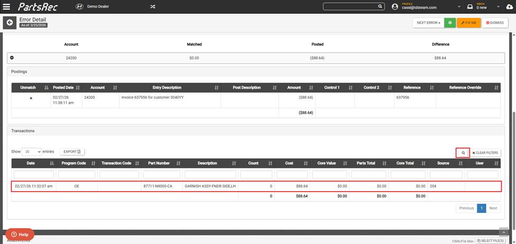
Task: Sort transactions by Transaction Code
Action: pos(119,163)
